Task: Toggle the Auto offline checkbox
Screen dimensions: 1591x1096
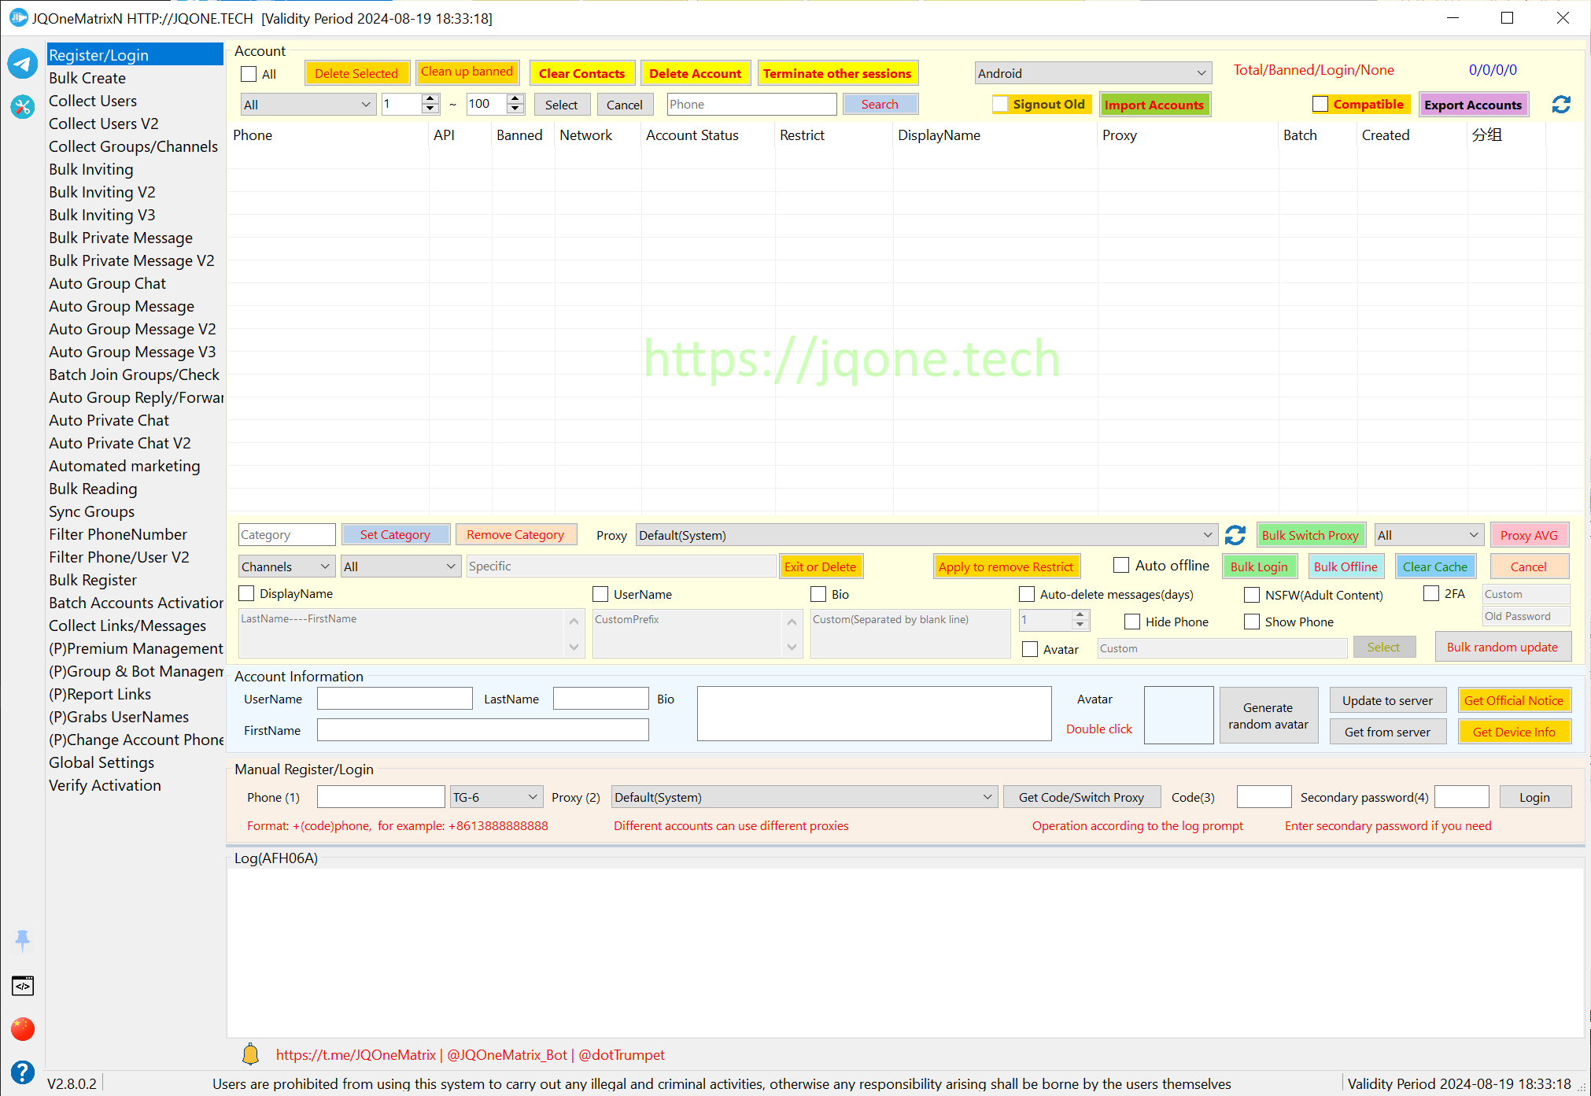Action: pos(1121,565)
